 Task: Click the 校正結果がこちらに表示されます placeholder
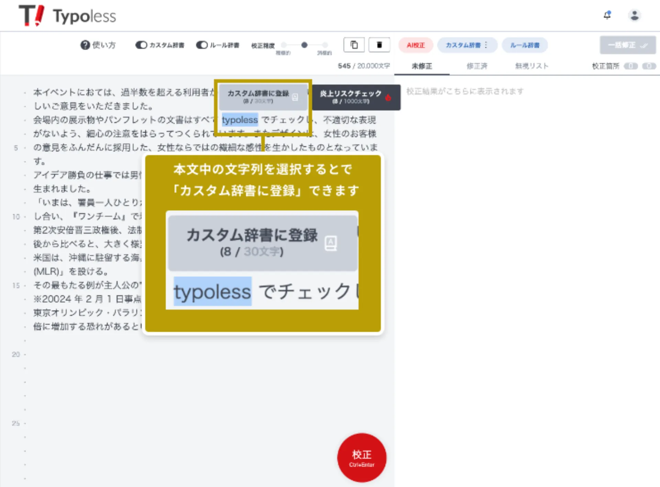[x=465, y=91]
